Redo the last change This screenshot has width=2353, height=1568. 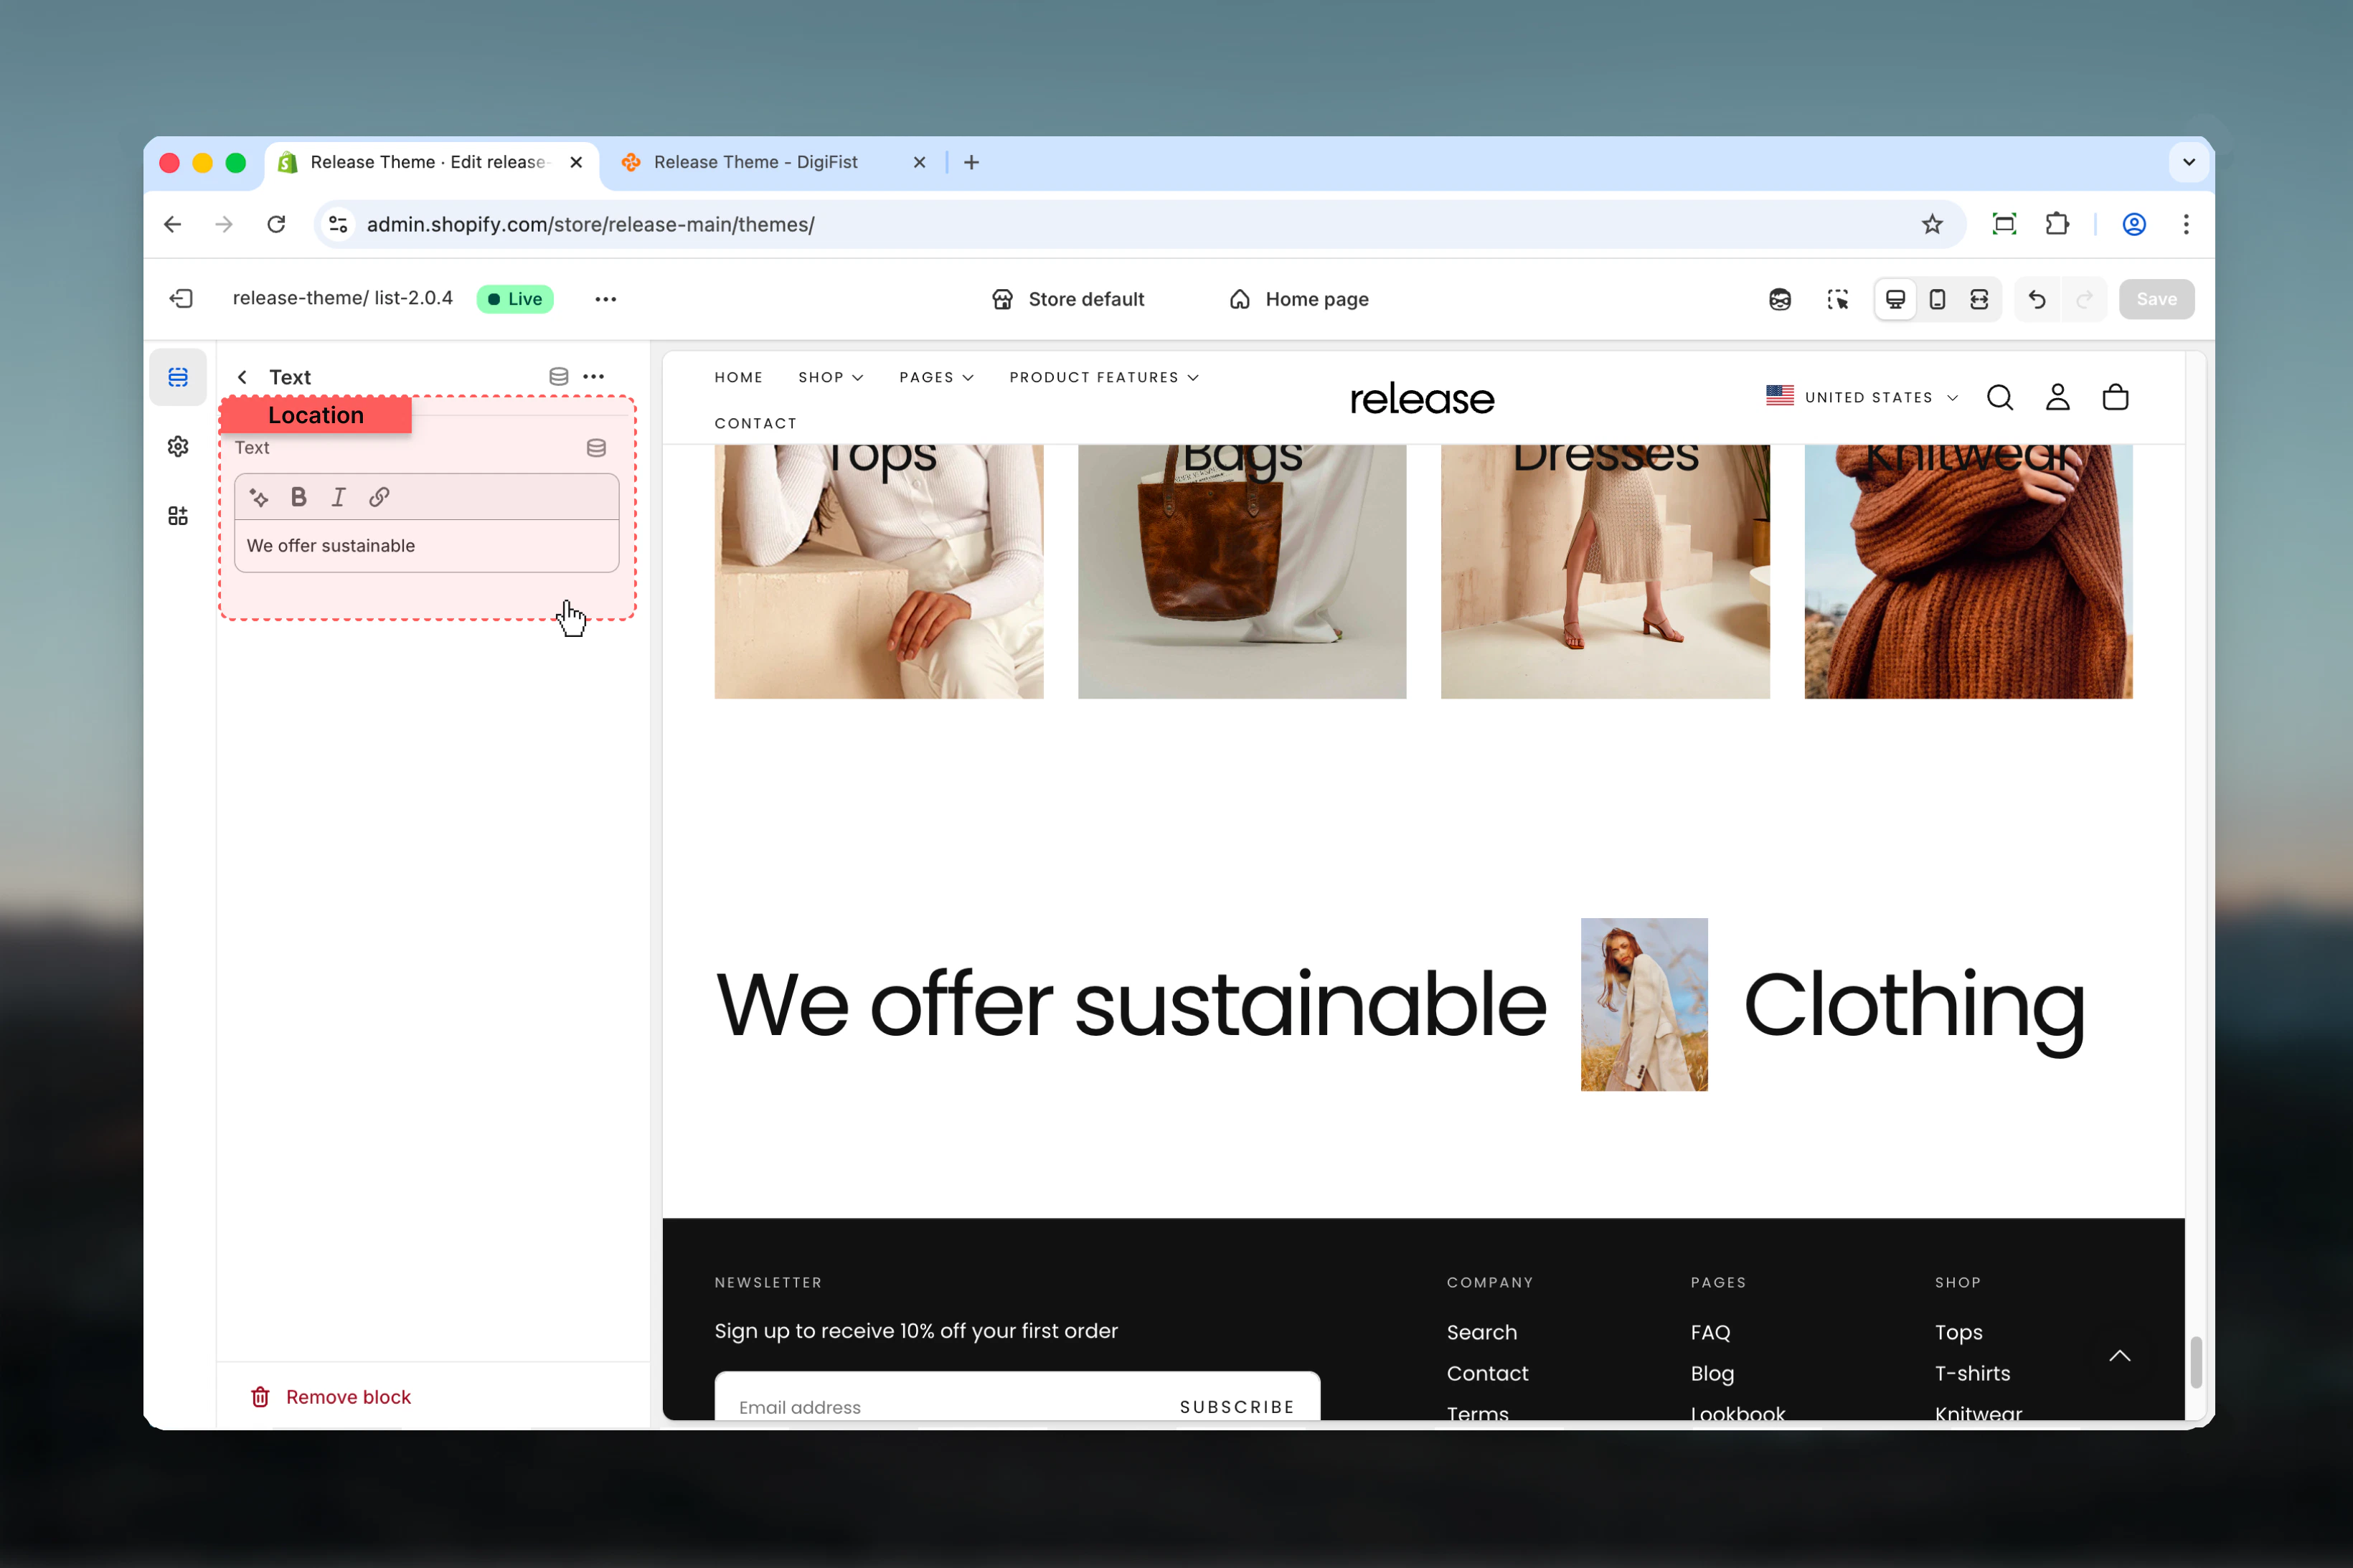[x=2084, y=299]
